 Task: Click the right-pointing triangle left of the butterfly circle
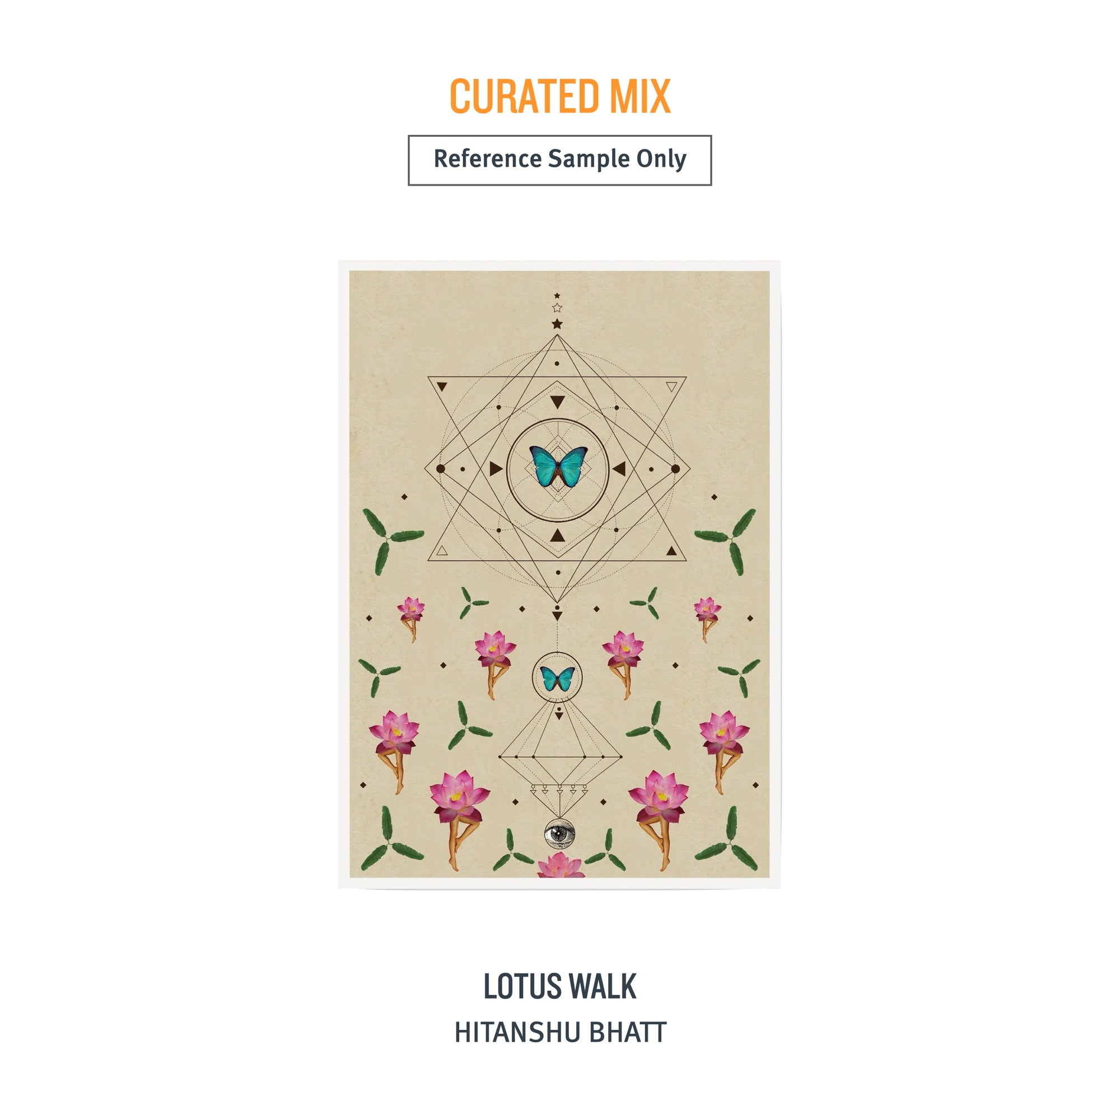(496, 468)
